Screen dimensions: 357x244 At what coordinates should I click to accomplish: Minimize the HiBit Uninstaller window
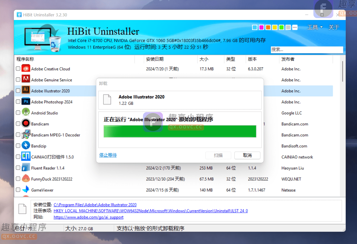[x=307, y=15]
